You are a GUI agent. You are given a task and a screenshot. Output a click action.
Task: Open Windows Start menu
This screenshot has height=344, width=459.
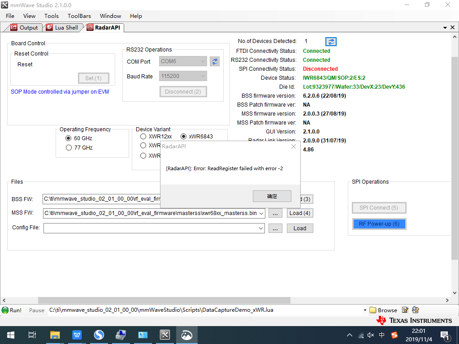[11, 335]
